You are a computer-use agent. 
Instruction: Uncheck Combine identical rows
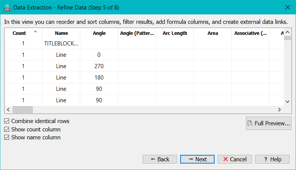pos(7,121)
